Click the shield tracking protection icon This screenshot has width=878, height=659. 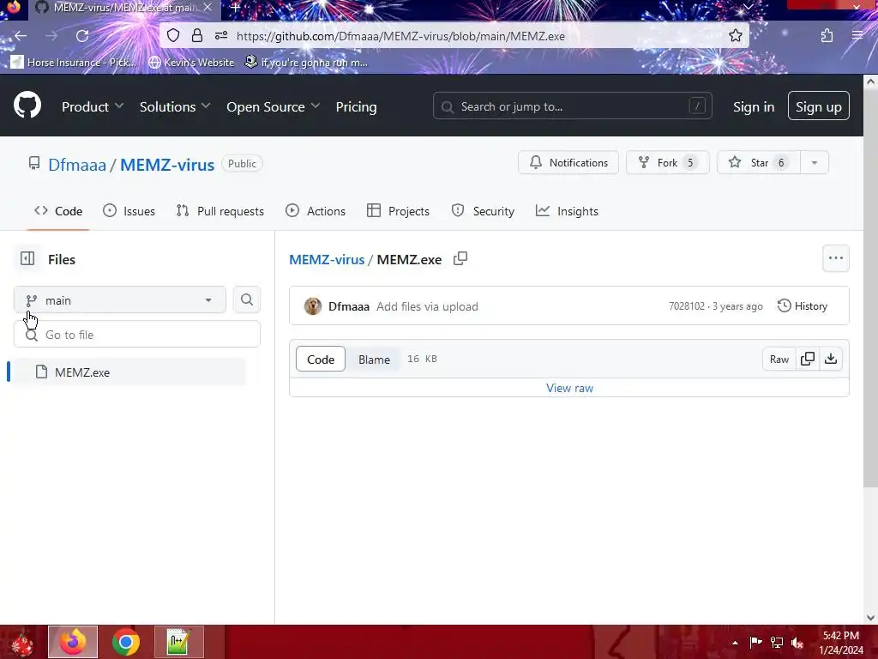(173, 36)
